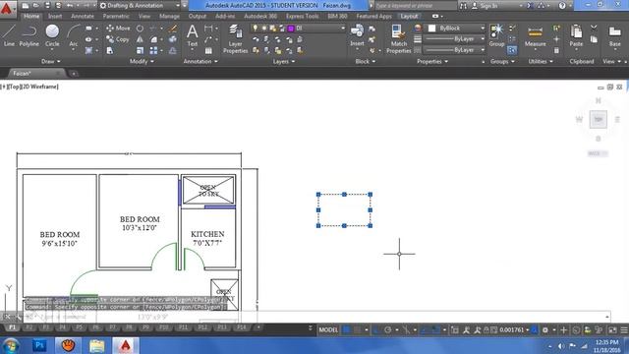629x354 pixels.
Task: Click the Insert block icon
Action: click(357, 35)
